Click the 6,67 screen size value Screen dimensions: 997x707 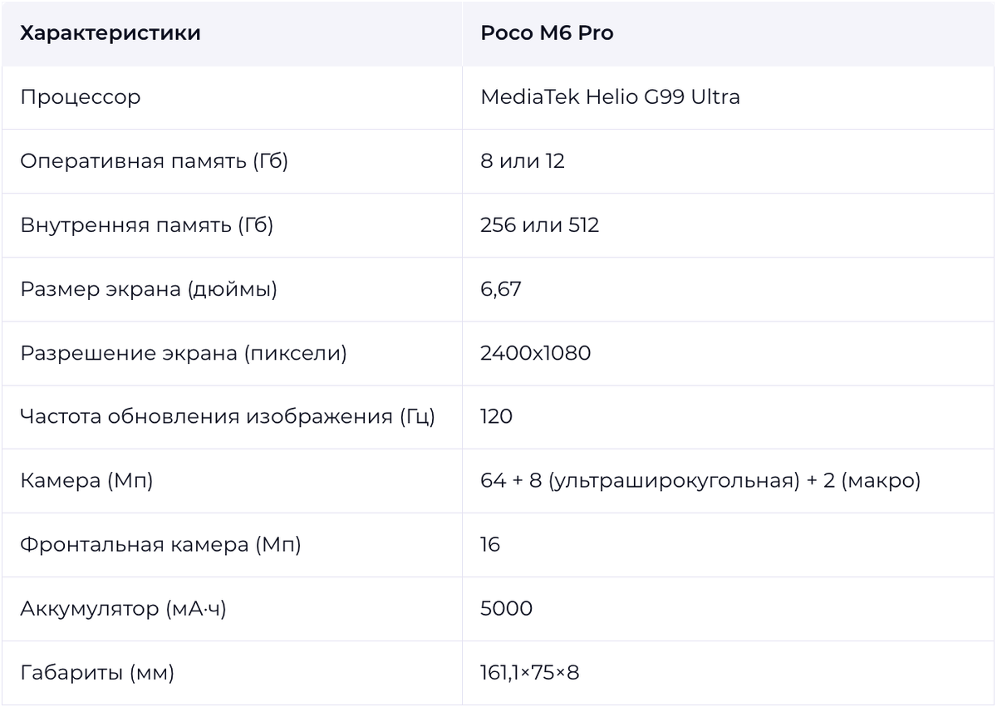pos(500,289)
